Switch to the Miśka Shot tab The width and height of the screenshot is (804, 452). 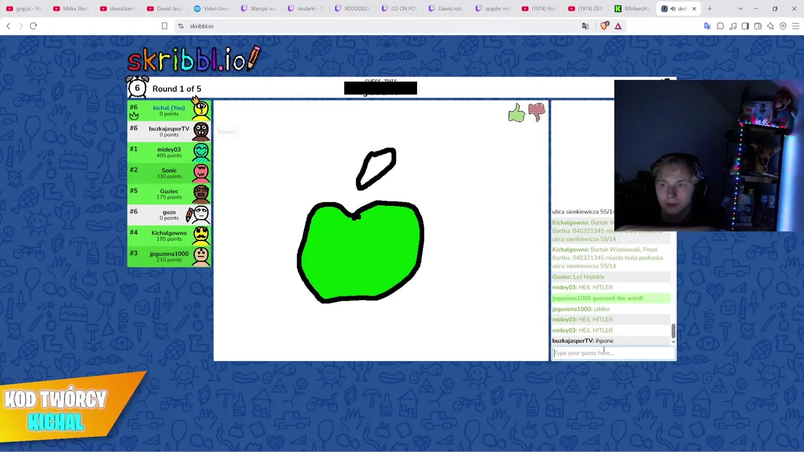click(71, 9)
